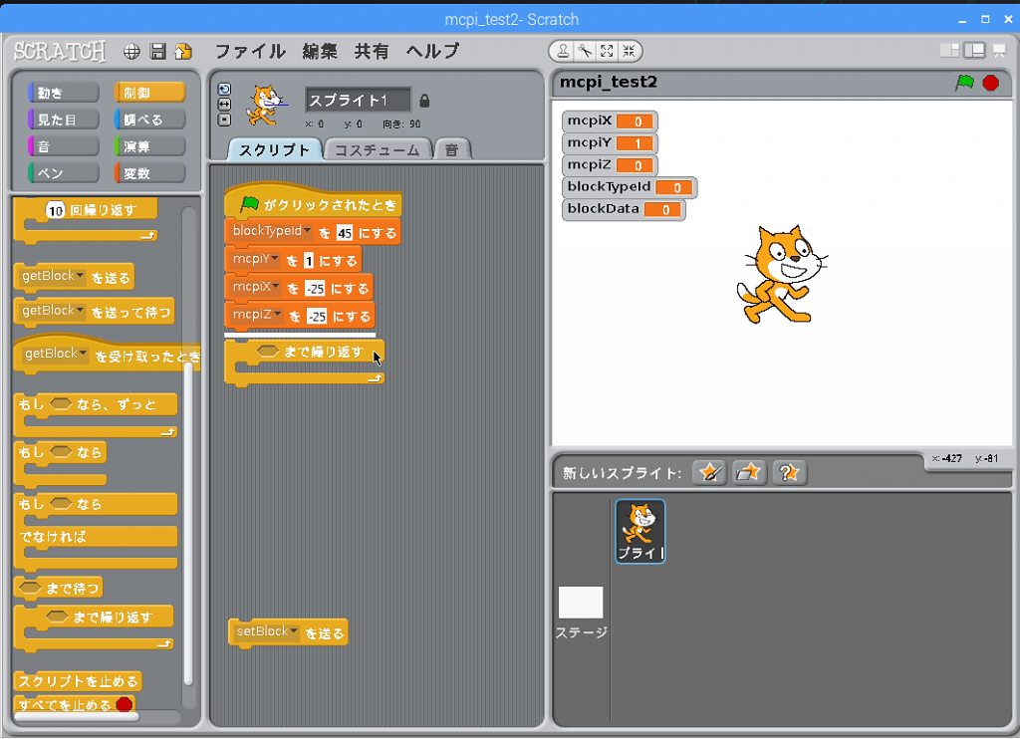Image resolution: width=1020 pixels, height=739 pixels.
Task: Open the ファイル menu
Action: tap(250, 51)
